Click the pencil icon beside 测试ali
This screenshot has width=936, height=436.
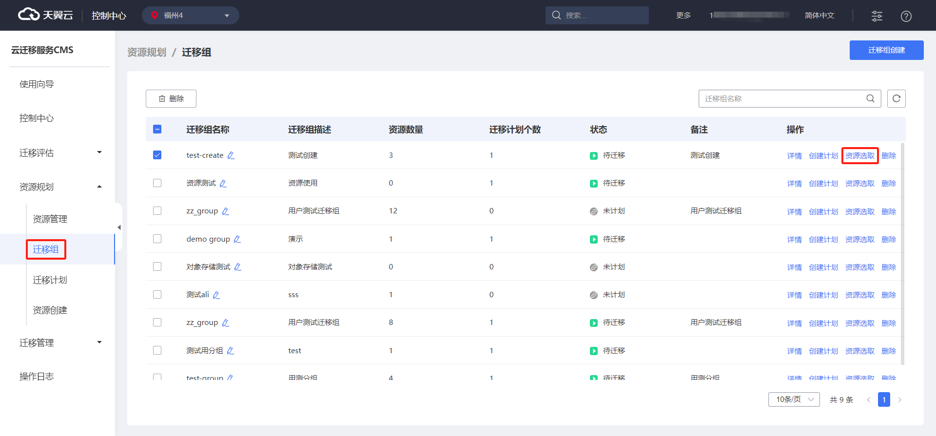(x=216, y=295)
